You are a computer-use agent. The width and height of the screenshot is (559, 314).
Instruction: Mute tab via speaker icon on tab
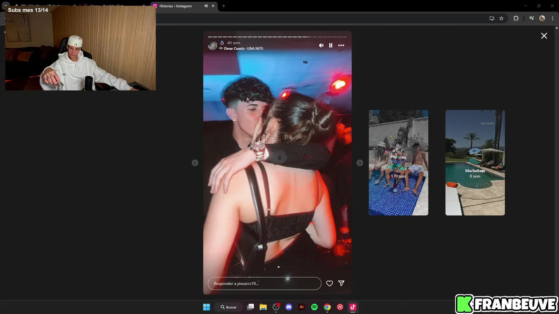pos(206,6)
